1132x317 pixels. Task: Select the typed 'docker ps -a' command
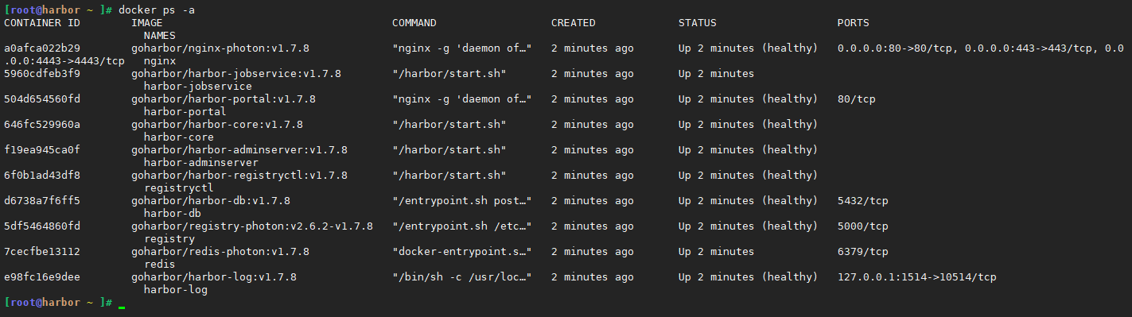157,10
